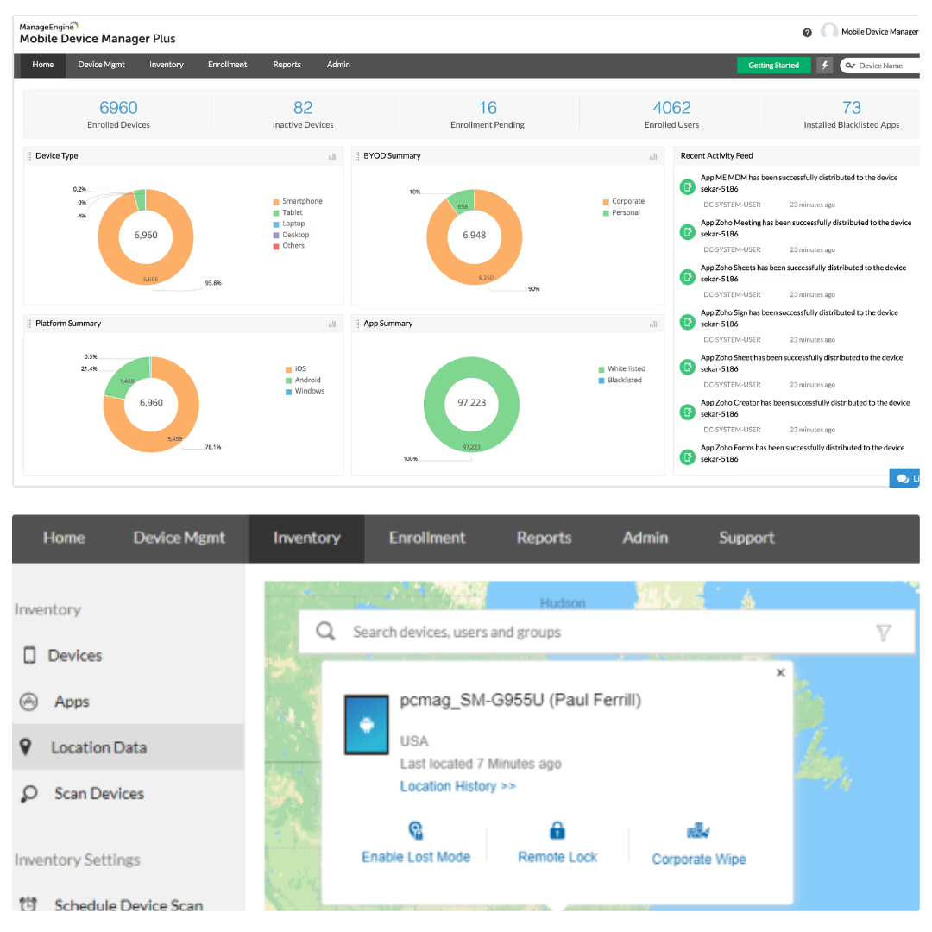Close the device location popup
932x932 pixels.
pos(780,672)
